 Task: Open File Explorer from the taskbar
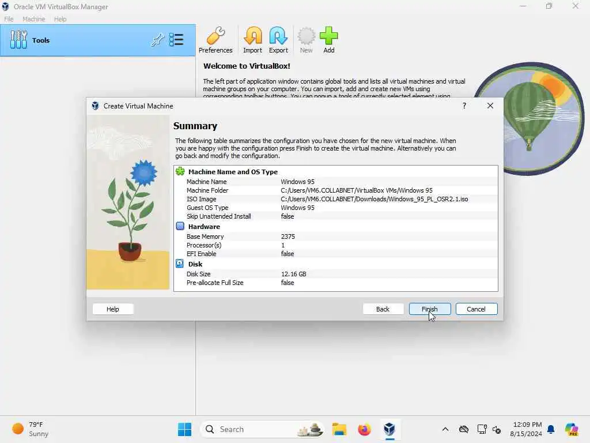click(339, 429)
